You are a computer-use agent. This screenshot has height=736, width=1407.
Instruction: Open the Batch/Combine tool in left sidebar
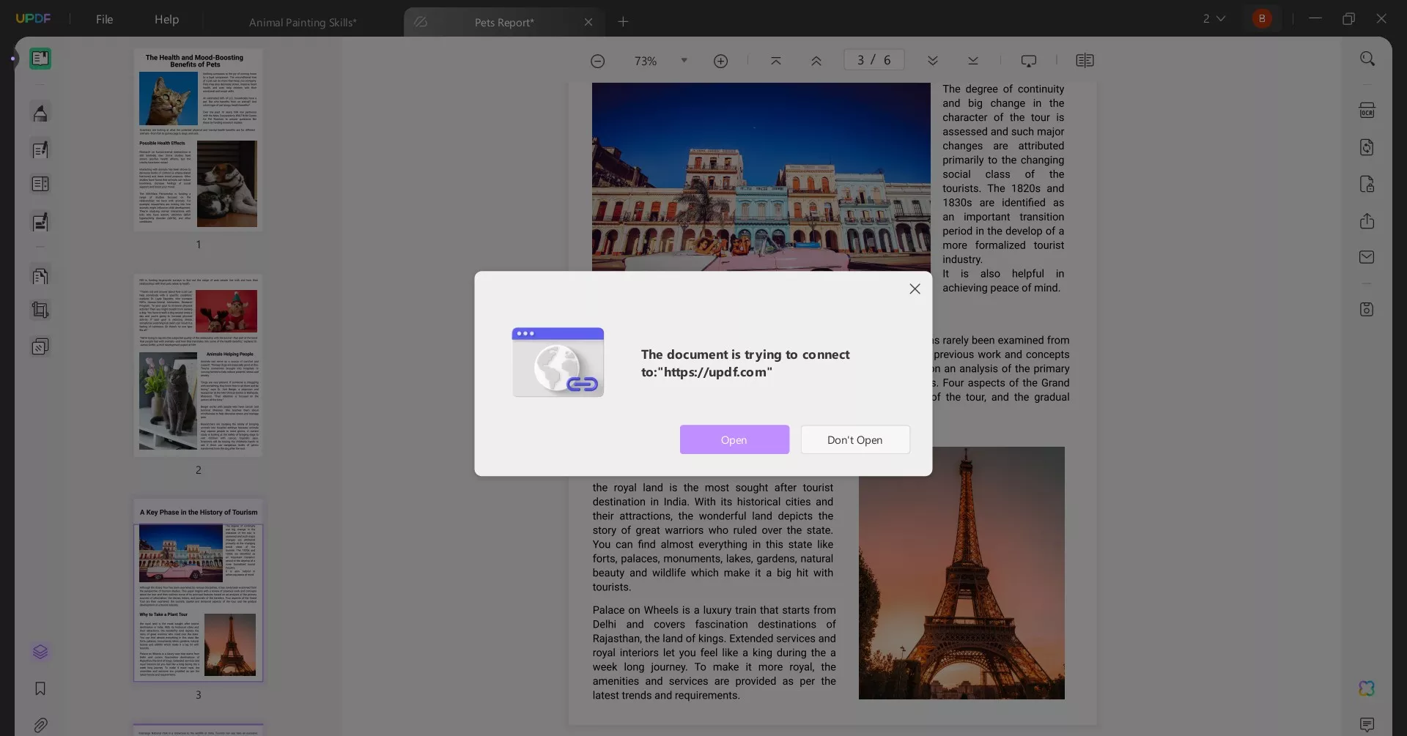coord(40,346)
